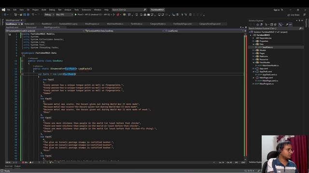Expand the Platforms folder
309x173 pixels.
click(253, 56)
